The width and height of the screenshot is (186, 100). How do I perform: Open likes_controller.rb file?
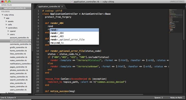[x=18, y=54]
